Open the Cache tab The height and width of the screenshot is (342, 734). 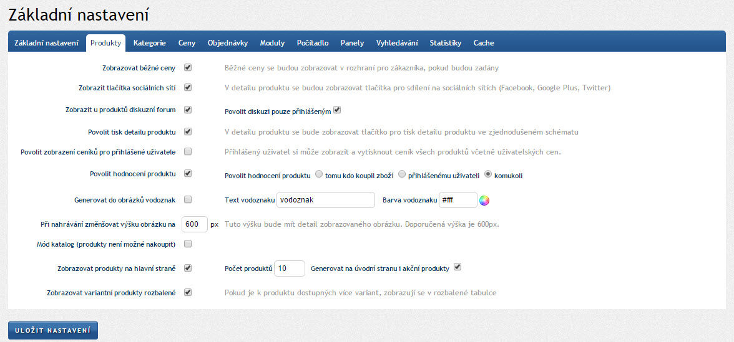point(484,43)
